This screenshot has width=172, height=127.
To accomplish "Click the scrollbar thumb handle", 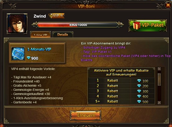I will pos(159,79).
